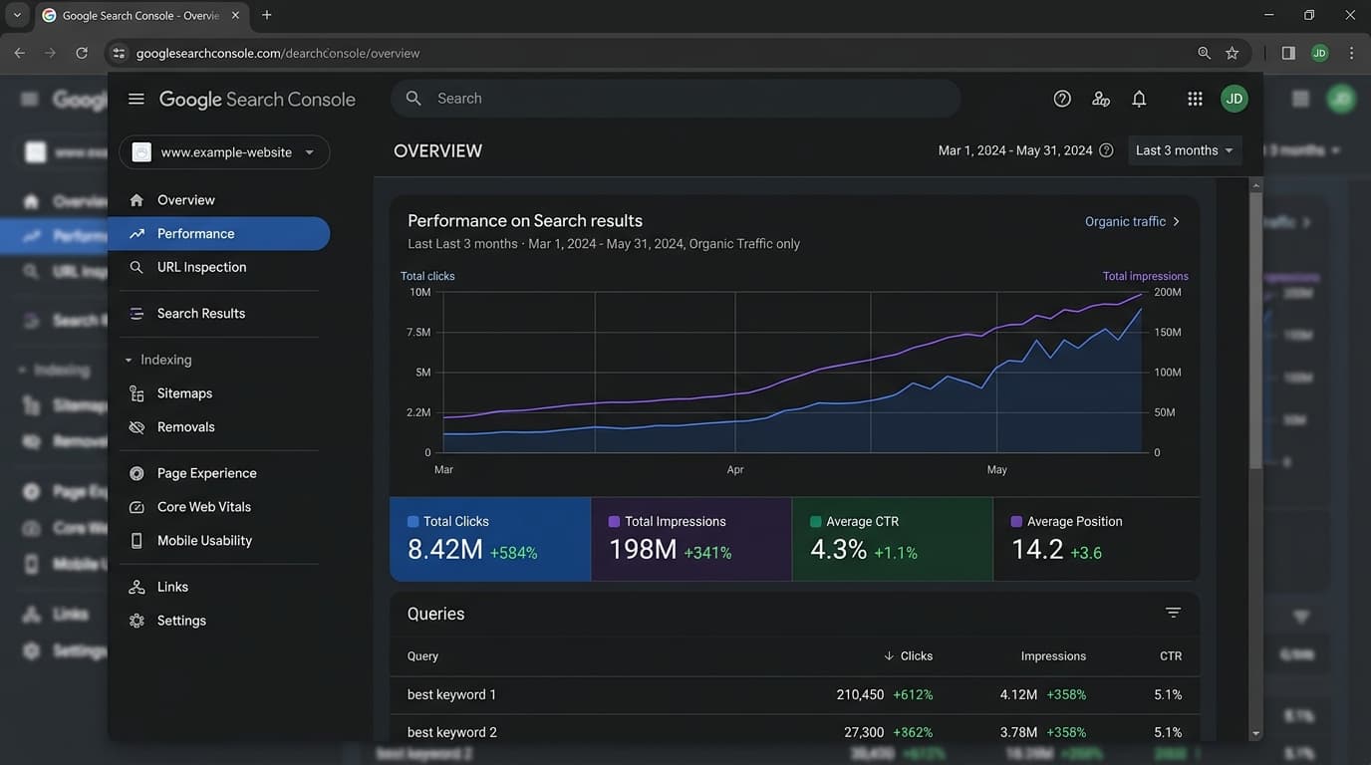Viewport: 1371px width, 765px height.
Task: Click the 210,450 clicks value
Action: coord(860,694)
